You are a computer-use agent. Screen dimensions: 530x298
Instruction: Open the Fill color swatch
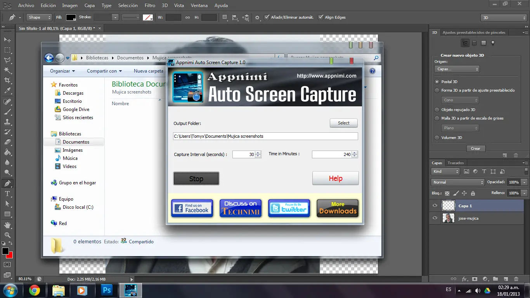pyautogui.click(x=71, y=17)
